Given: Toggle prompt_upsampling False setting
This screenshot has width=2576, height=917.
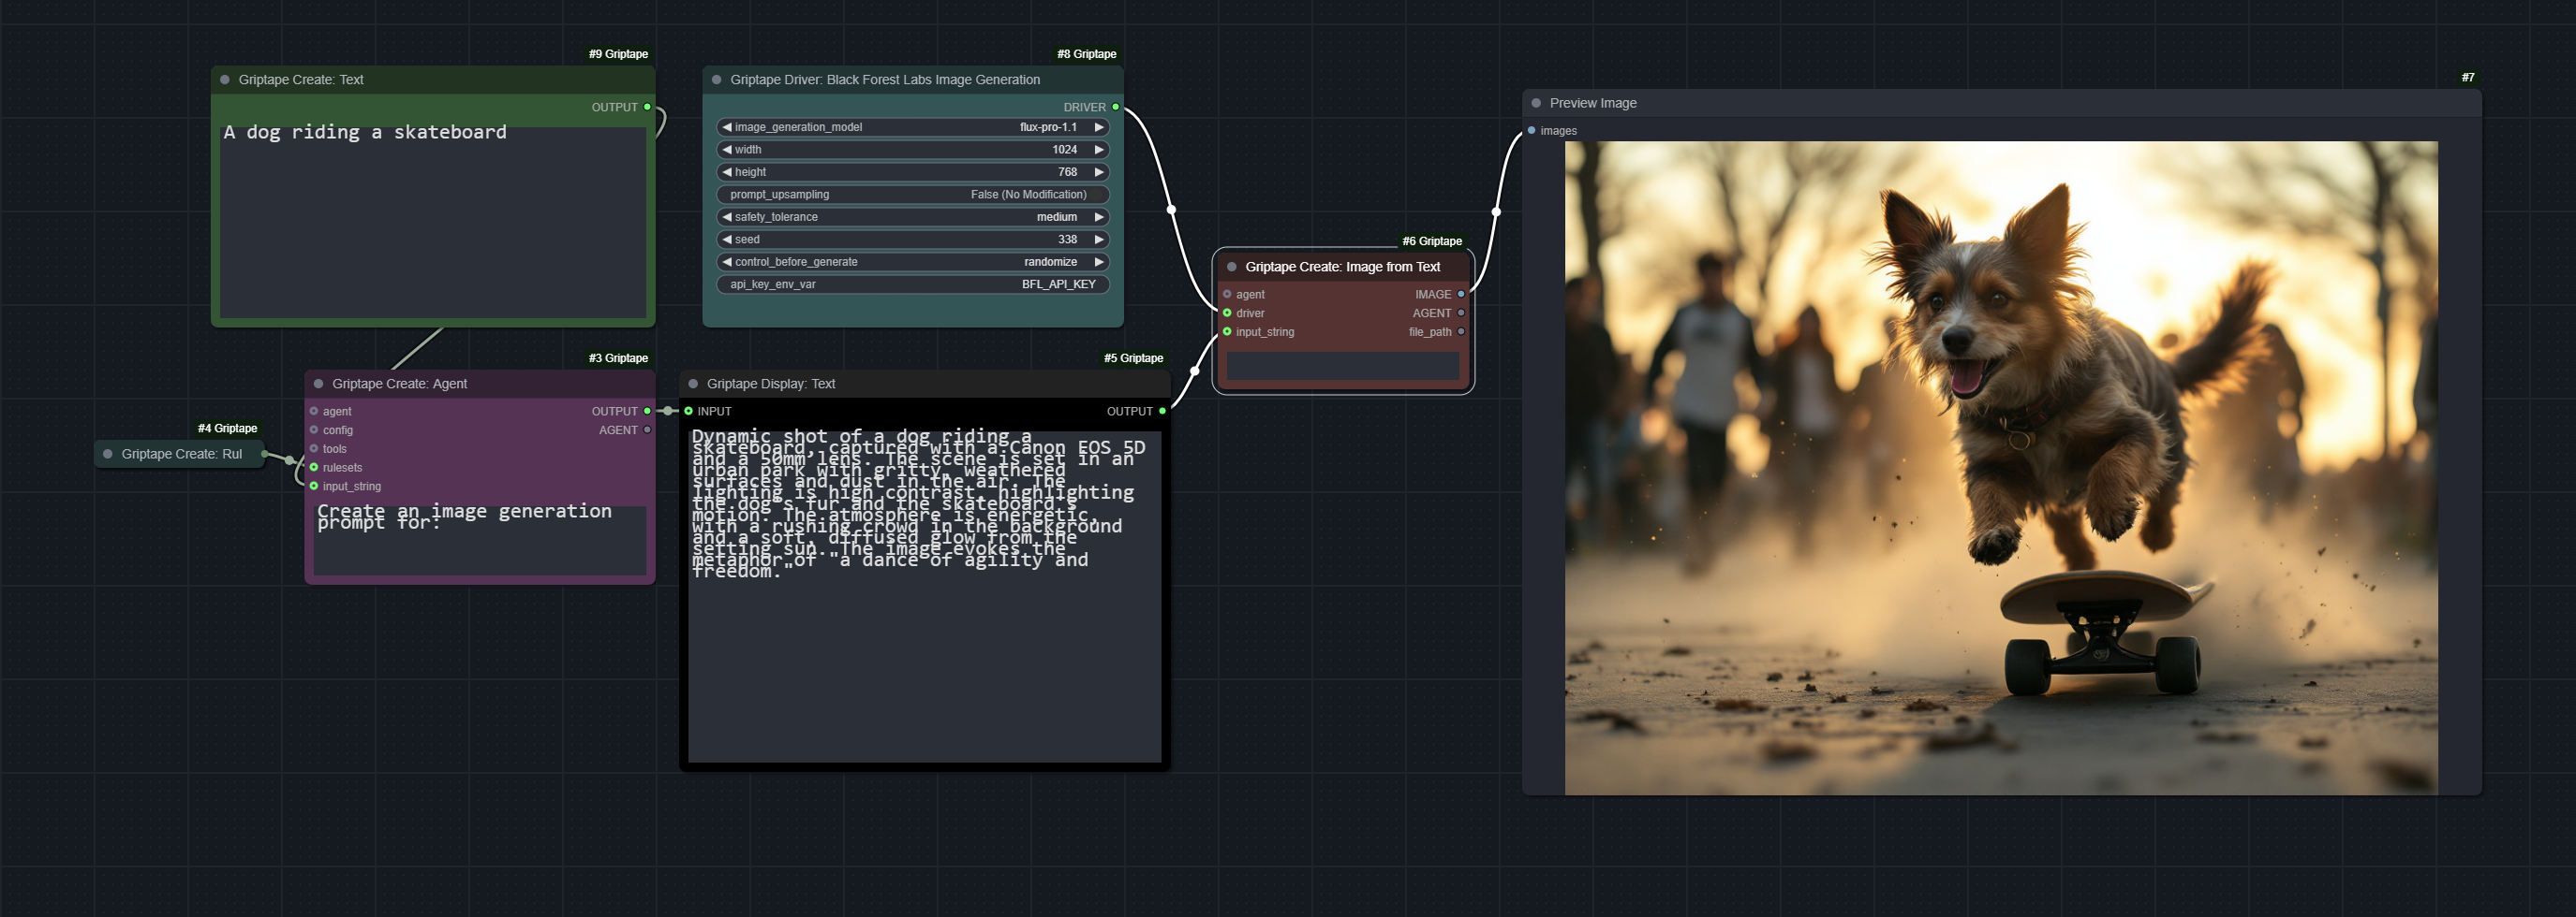Looking at the screenshot, I should pos(913,195).
